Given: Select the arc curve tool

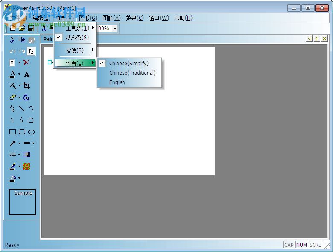Looking at the screenshot, I should point(32,109).
